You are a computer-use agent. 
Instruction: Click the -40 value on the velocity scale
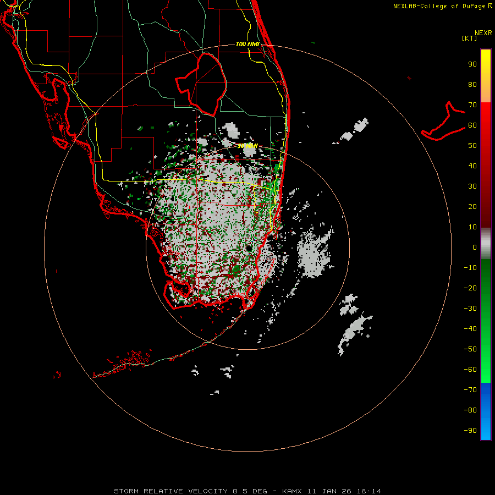(470, 329)
